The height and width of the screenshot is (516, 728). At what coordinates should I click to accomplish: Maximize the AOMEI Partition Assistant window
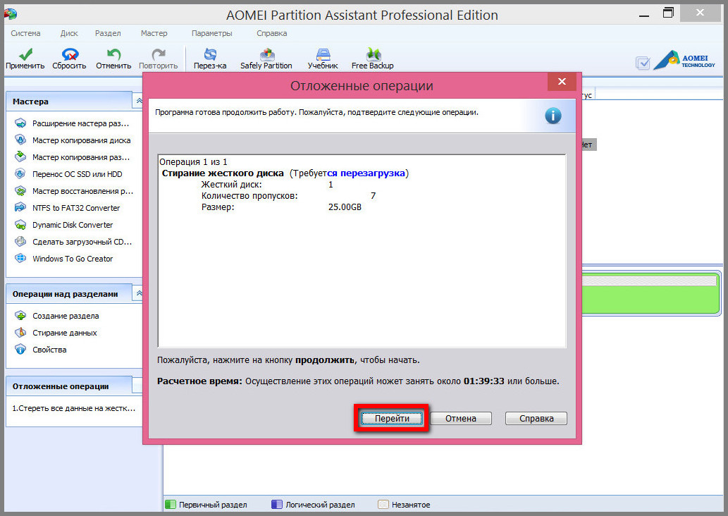668,13
